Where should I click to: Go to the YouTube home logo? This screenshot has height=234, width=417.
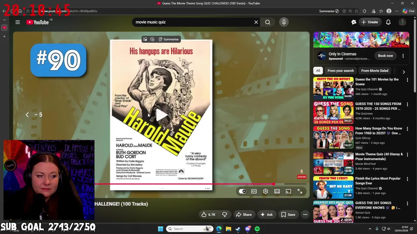[37, 22]
